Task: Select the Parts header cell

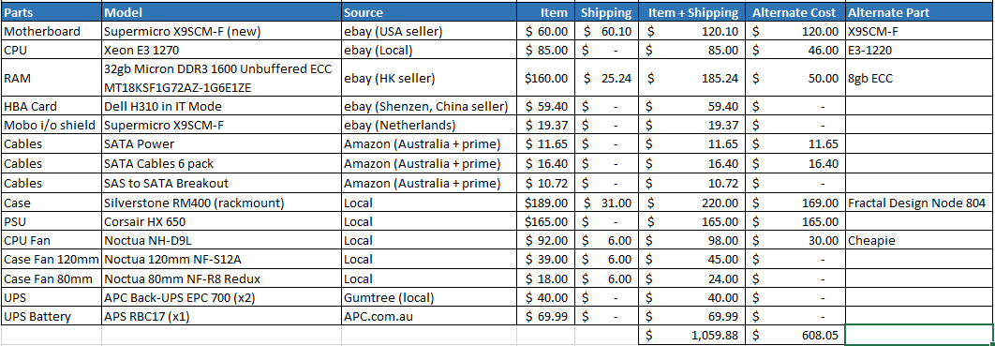Action: coord(52,12)
